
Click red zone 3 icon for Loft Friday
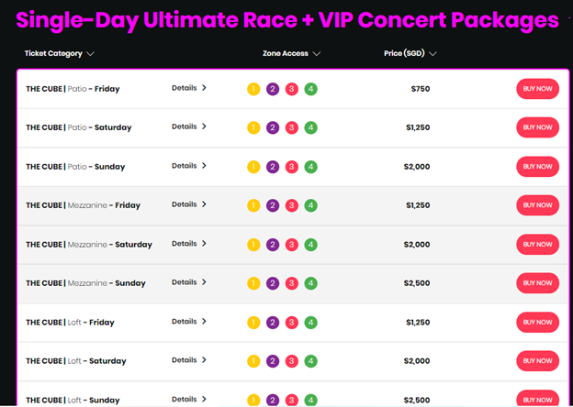click(292, 323)
